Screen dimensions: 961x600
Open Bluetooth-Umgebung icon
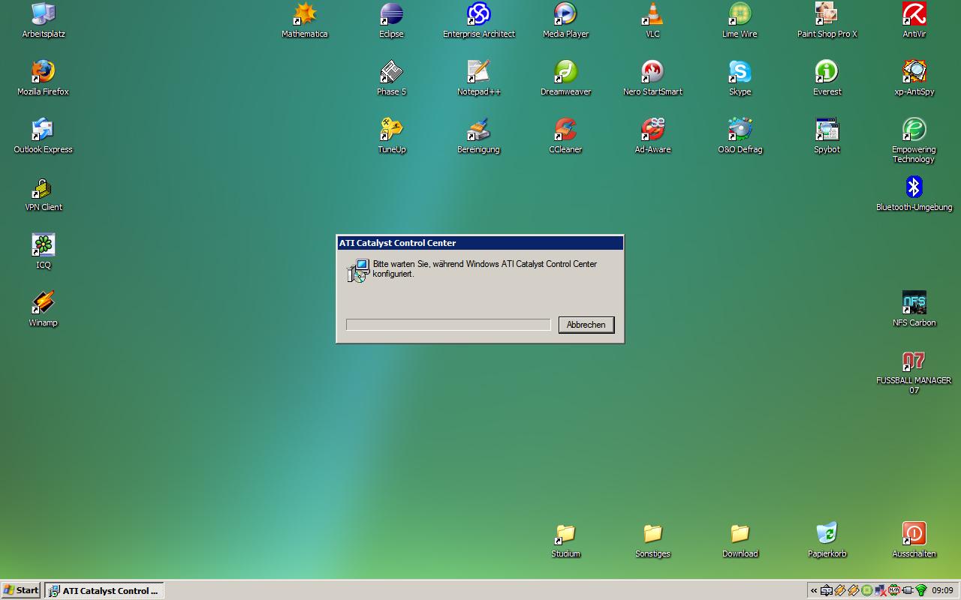pyautogui.click(x=914, y=187)
